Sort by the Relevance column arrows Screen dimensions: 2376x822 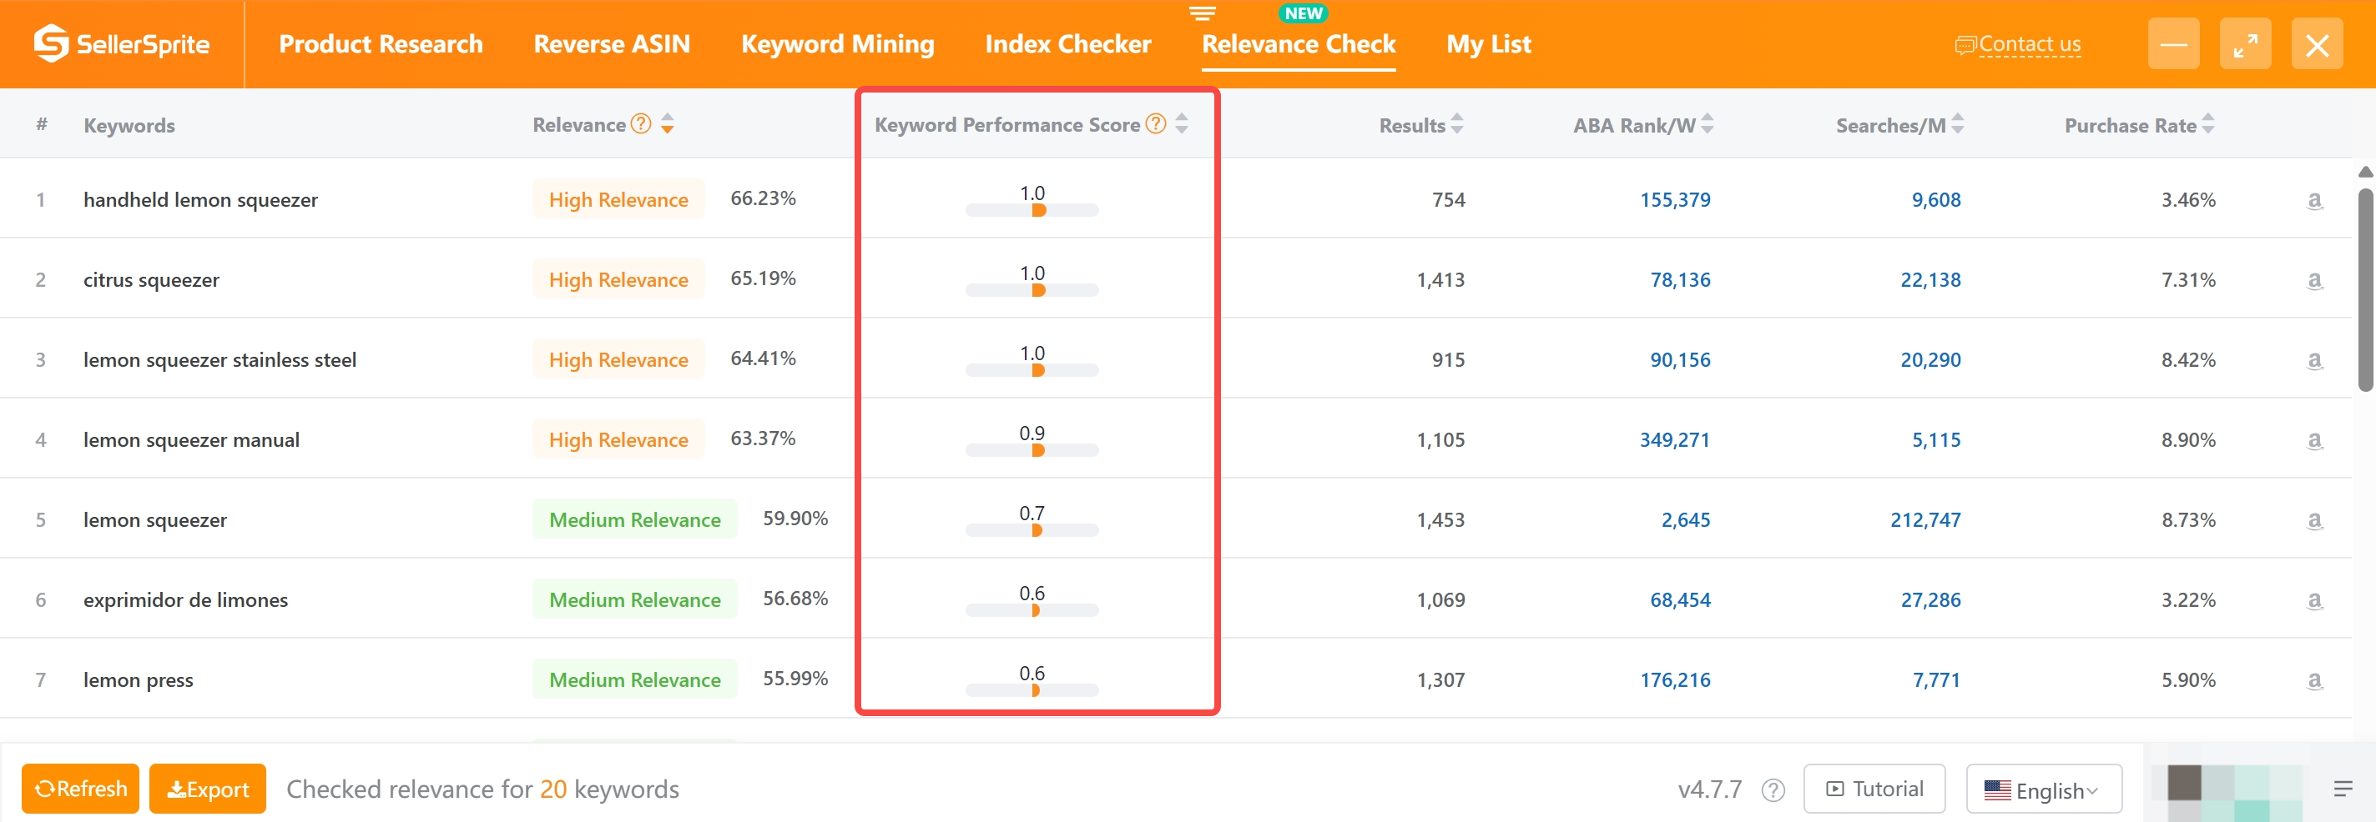668,123
